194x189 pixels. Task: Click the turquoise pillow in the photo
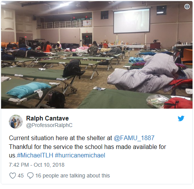coord(28,89)
